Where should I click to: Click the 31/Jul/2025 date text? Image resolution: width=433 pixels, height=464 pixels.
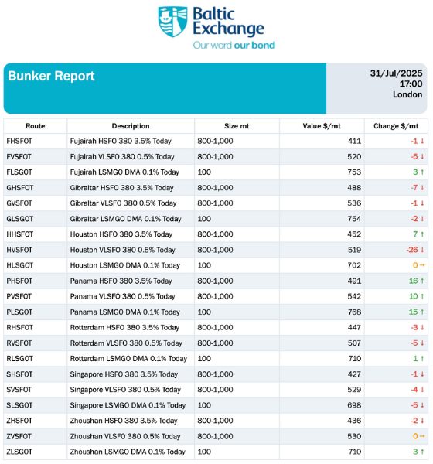[x=396, y=73]
